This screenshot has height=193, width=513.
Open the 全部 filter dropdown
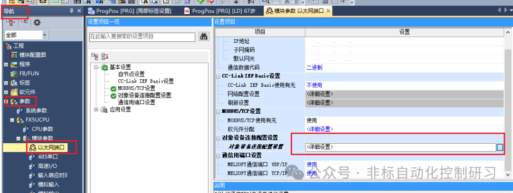pos(45,35)
